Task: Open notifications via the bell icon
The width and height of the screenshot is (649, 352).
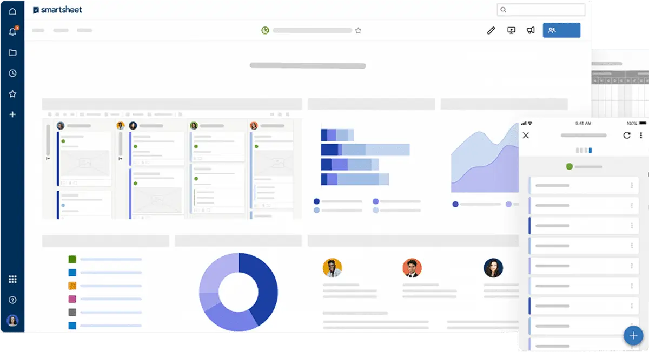Action: (12, 31)
